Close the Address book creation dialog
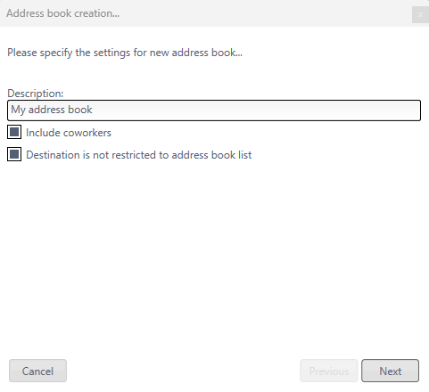Image resolution: width=429 pixels, height=392 pixels. coord(420,14)
